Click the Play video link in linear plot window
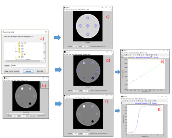The height and width of the screenshot is (138, 172). pos(156,57)
